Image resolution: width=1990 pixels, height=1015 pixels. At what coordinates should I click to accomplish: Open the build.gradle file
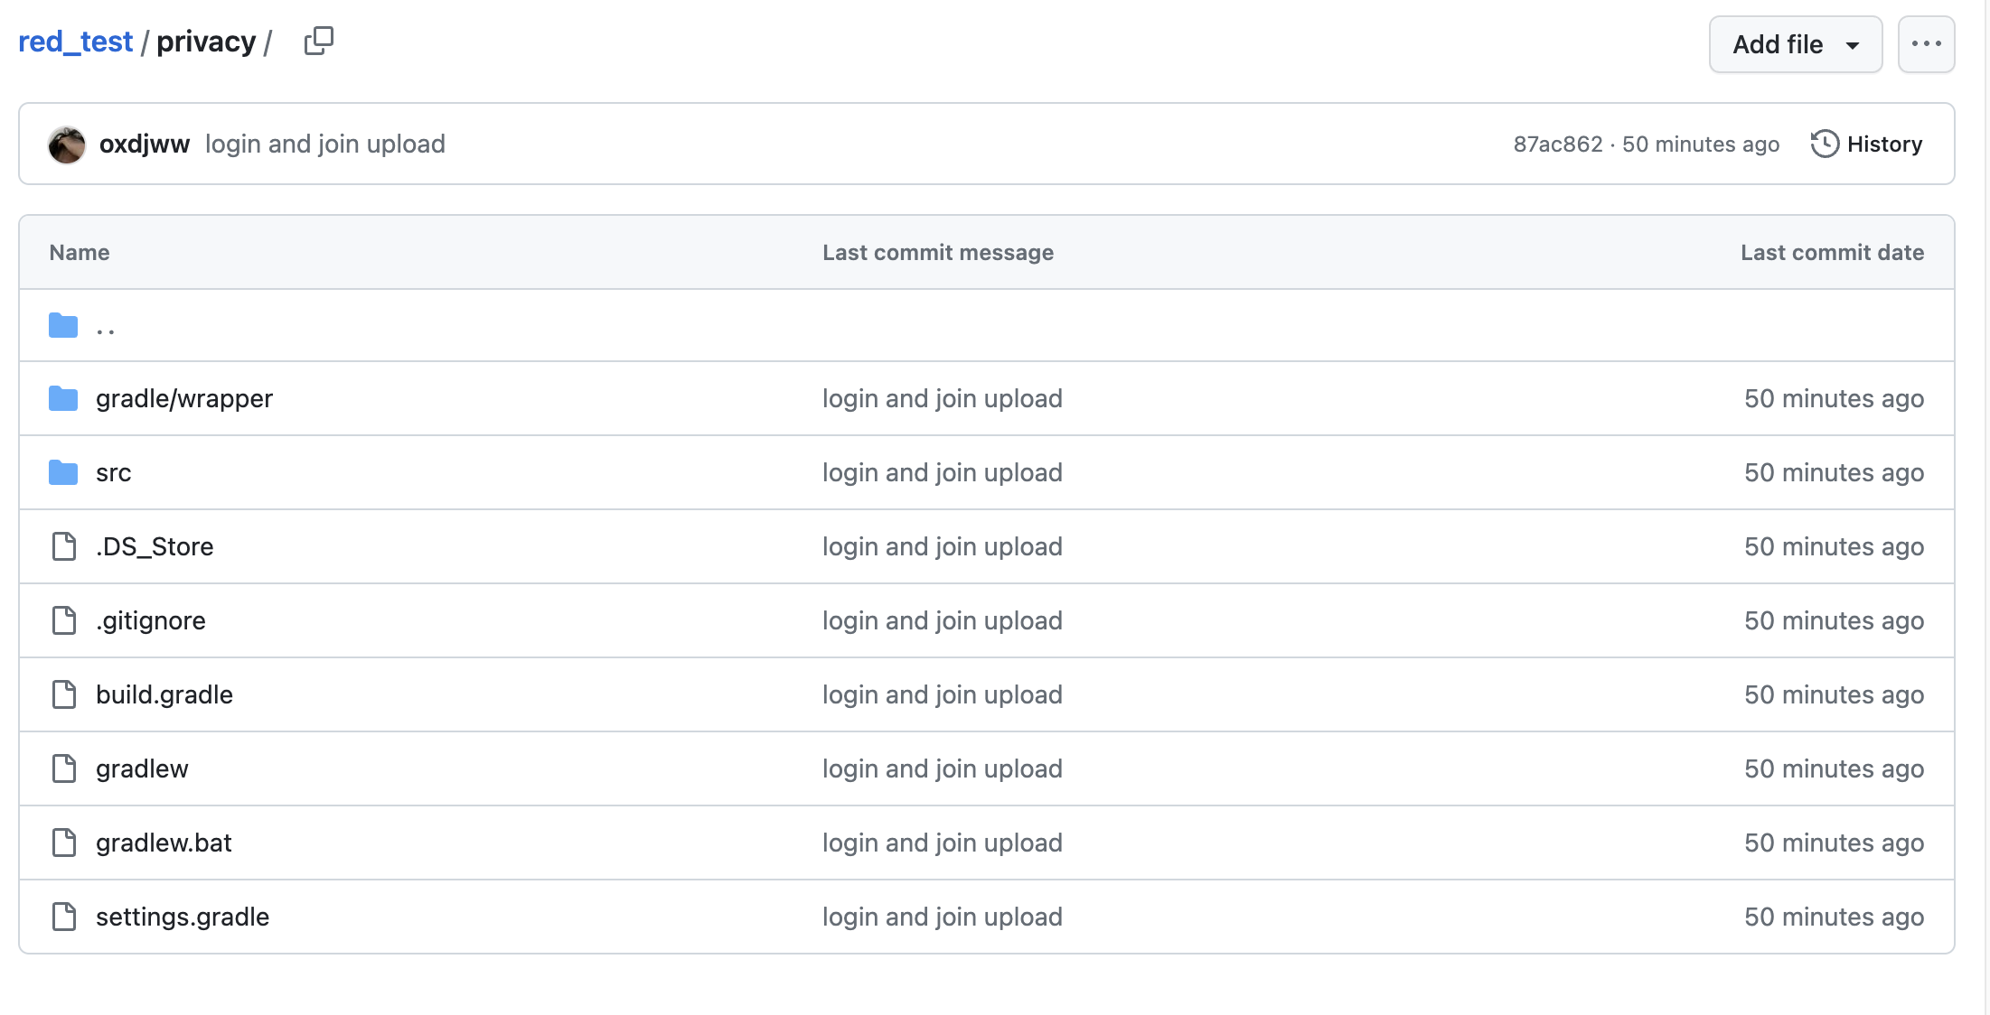[164, 694]
